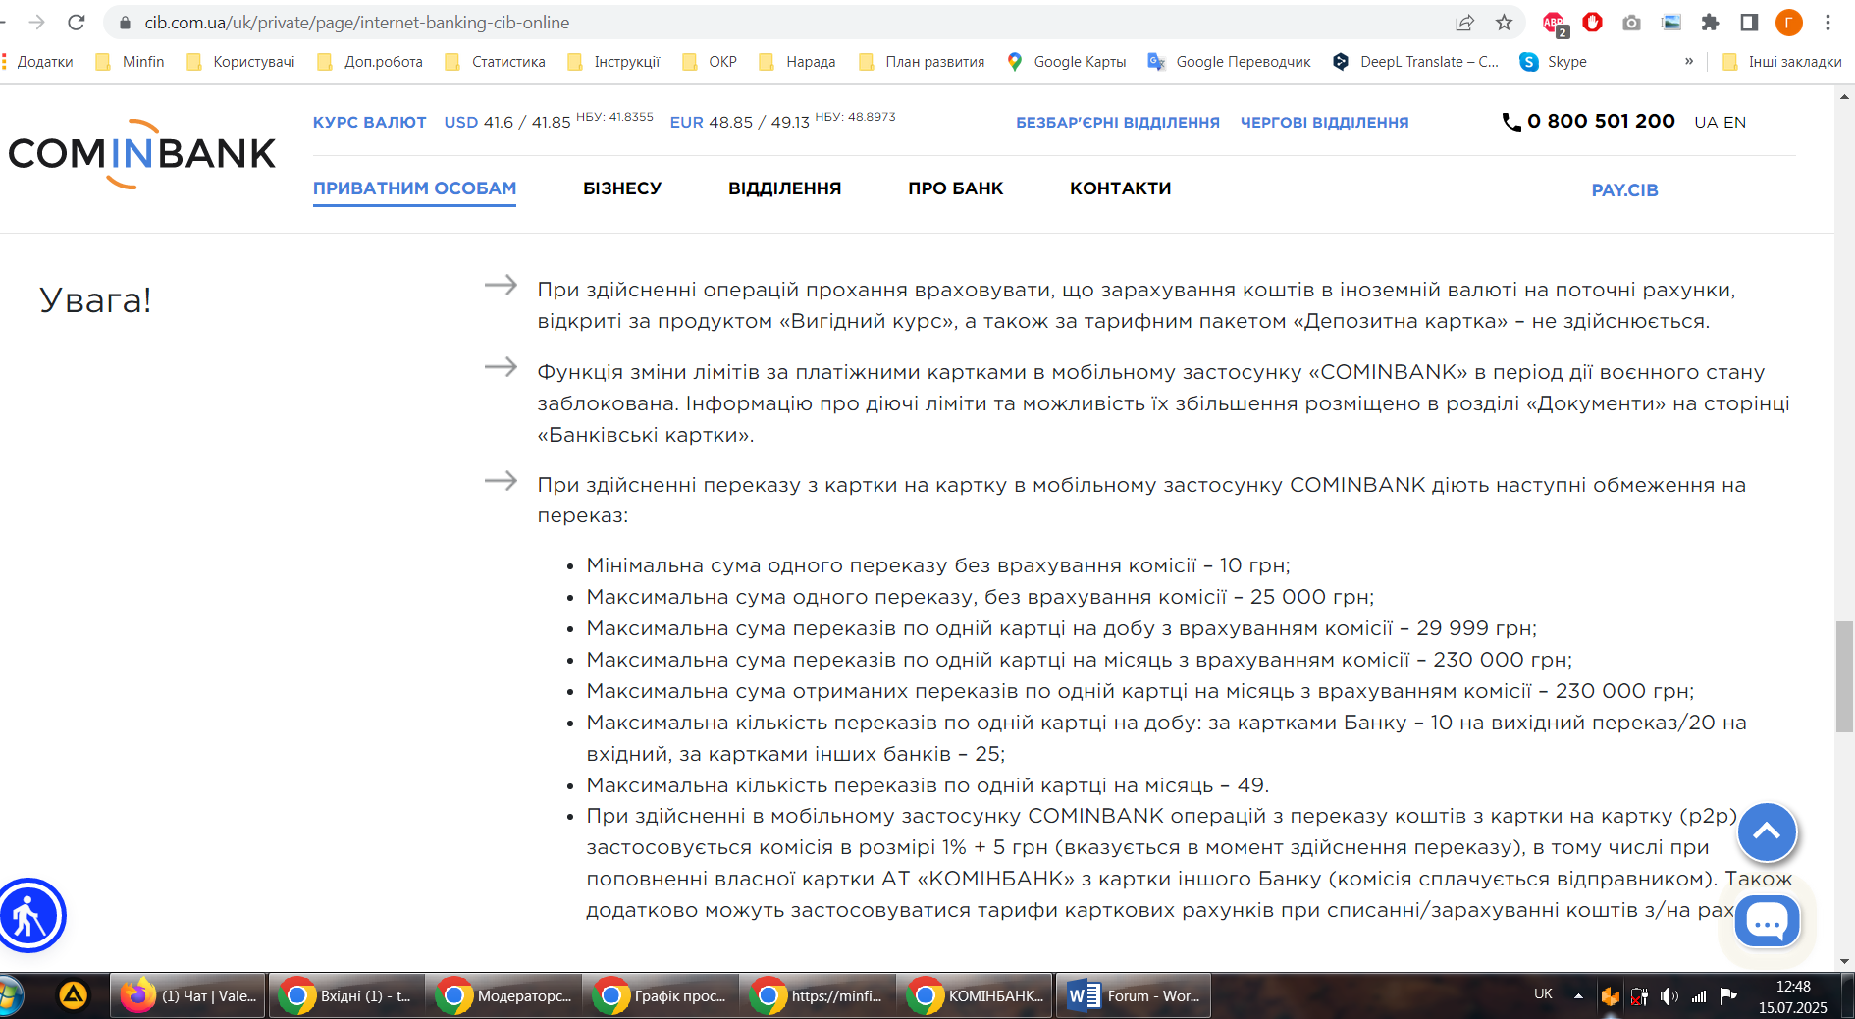Click the yellow triangle app in taskbar

pos(73,995)
